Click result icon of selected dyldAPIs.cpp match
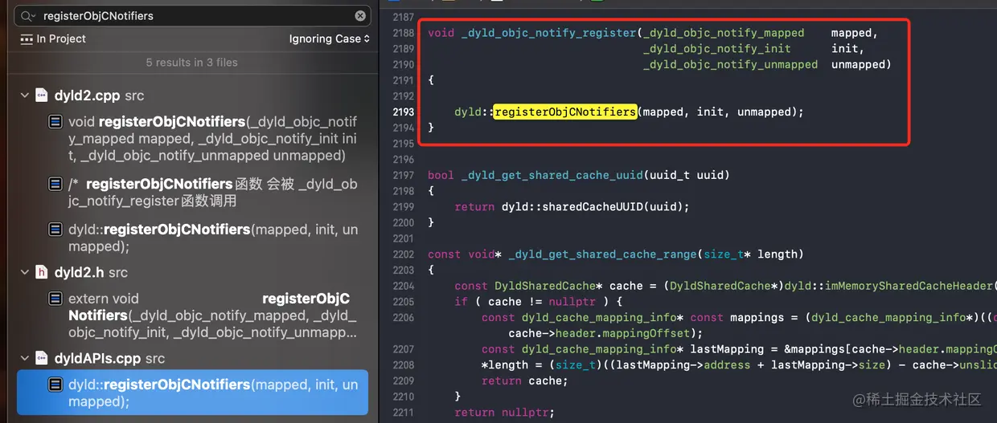The height and width of the screenshot is (423, 997). point(55,384)
